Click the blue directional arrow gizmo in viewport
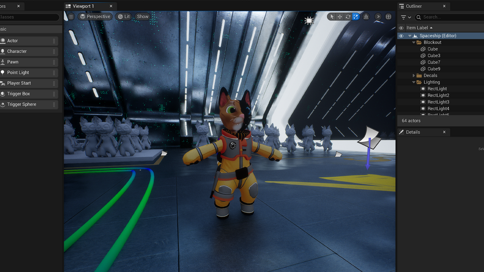The width and height of the screenshot is (484, 272). 368,154
